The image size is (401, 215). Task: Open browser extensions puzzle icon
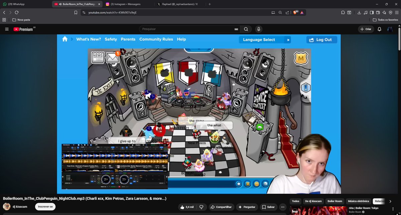pyautogui.click(x=343, y=12)
